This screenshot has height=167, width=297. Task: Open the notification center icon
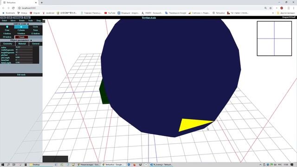[x=292, y=165]
